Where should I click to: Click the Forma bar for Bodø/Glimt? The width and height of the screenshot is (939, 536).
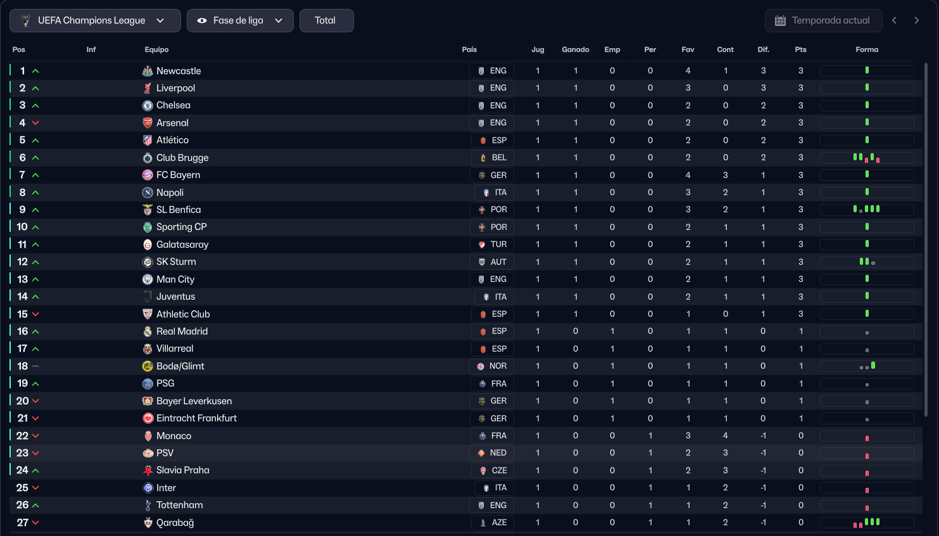tap(867, 366)
